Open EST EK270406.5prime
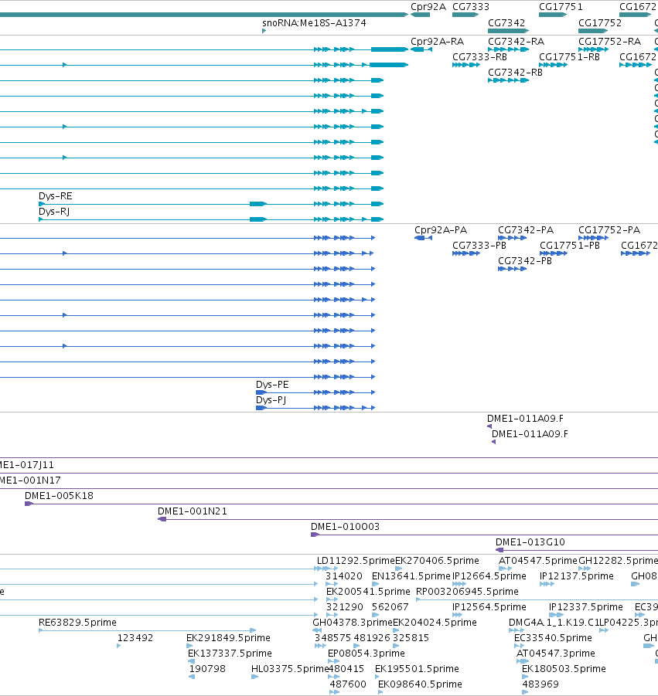This screenshot has width=658, height=696. (x=398, y=569)
